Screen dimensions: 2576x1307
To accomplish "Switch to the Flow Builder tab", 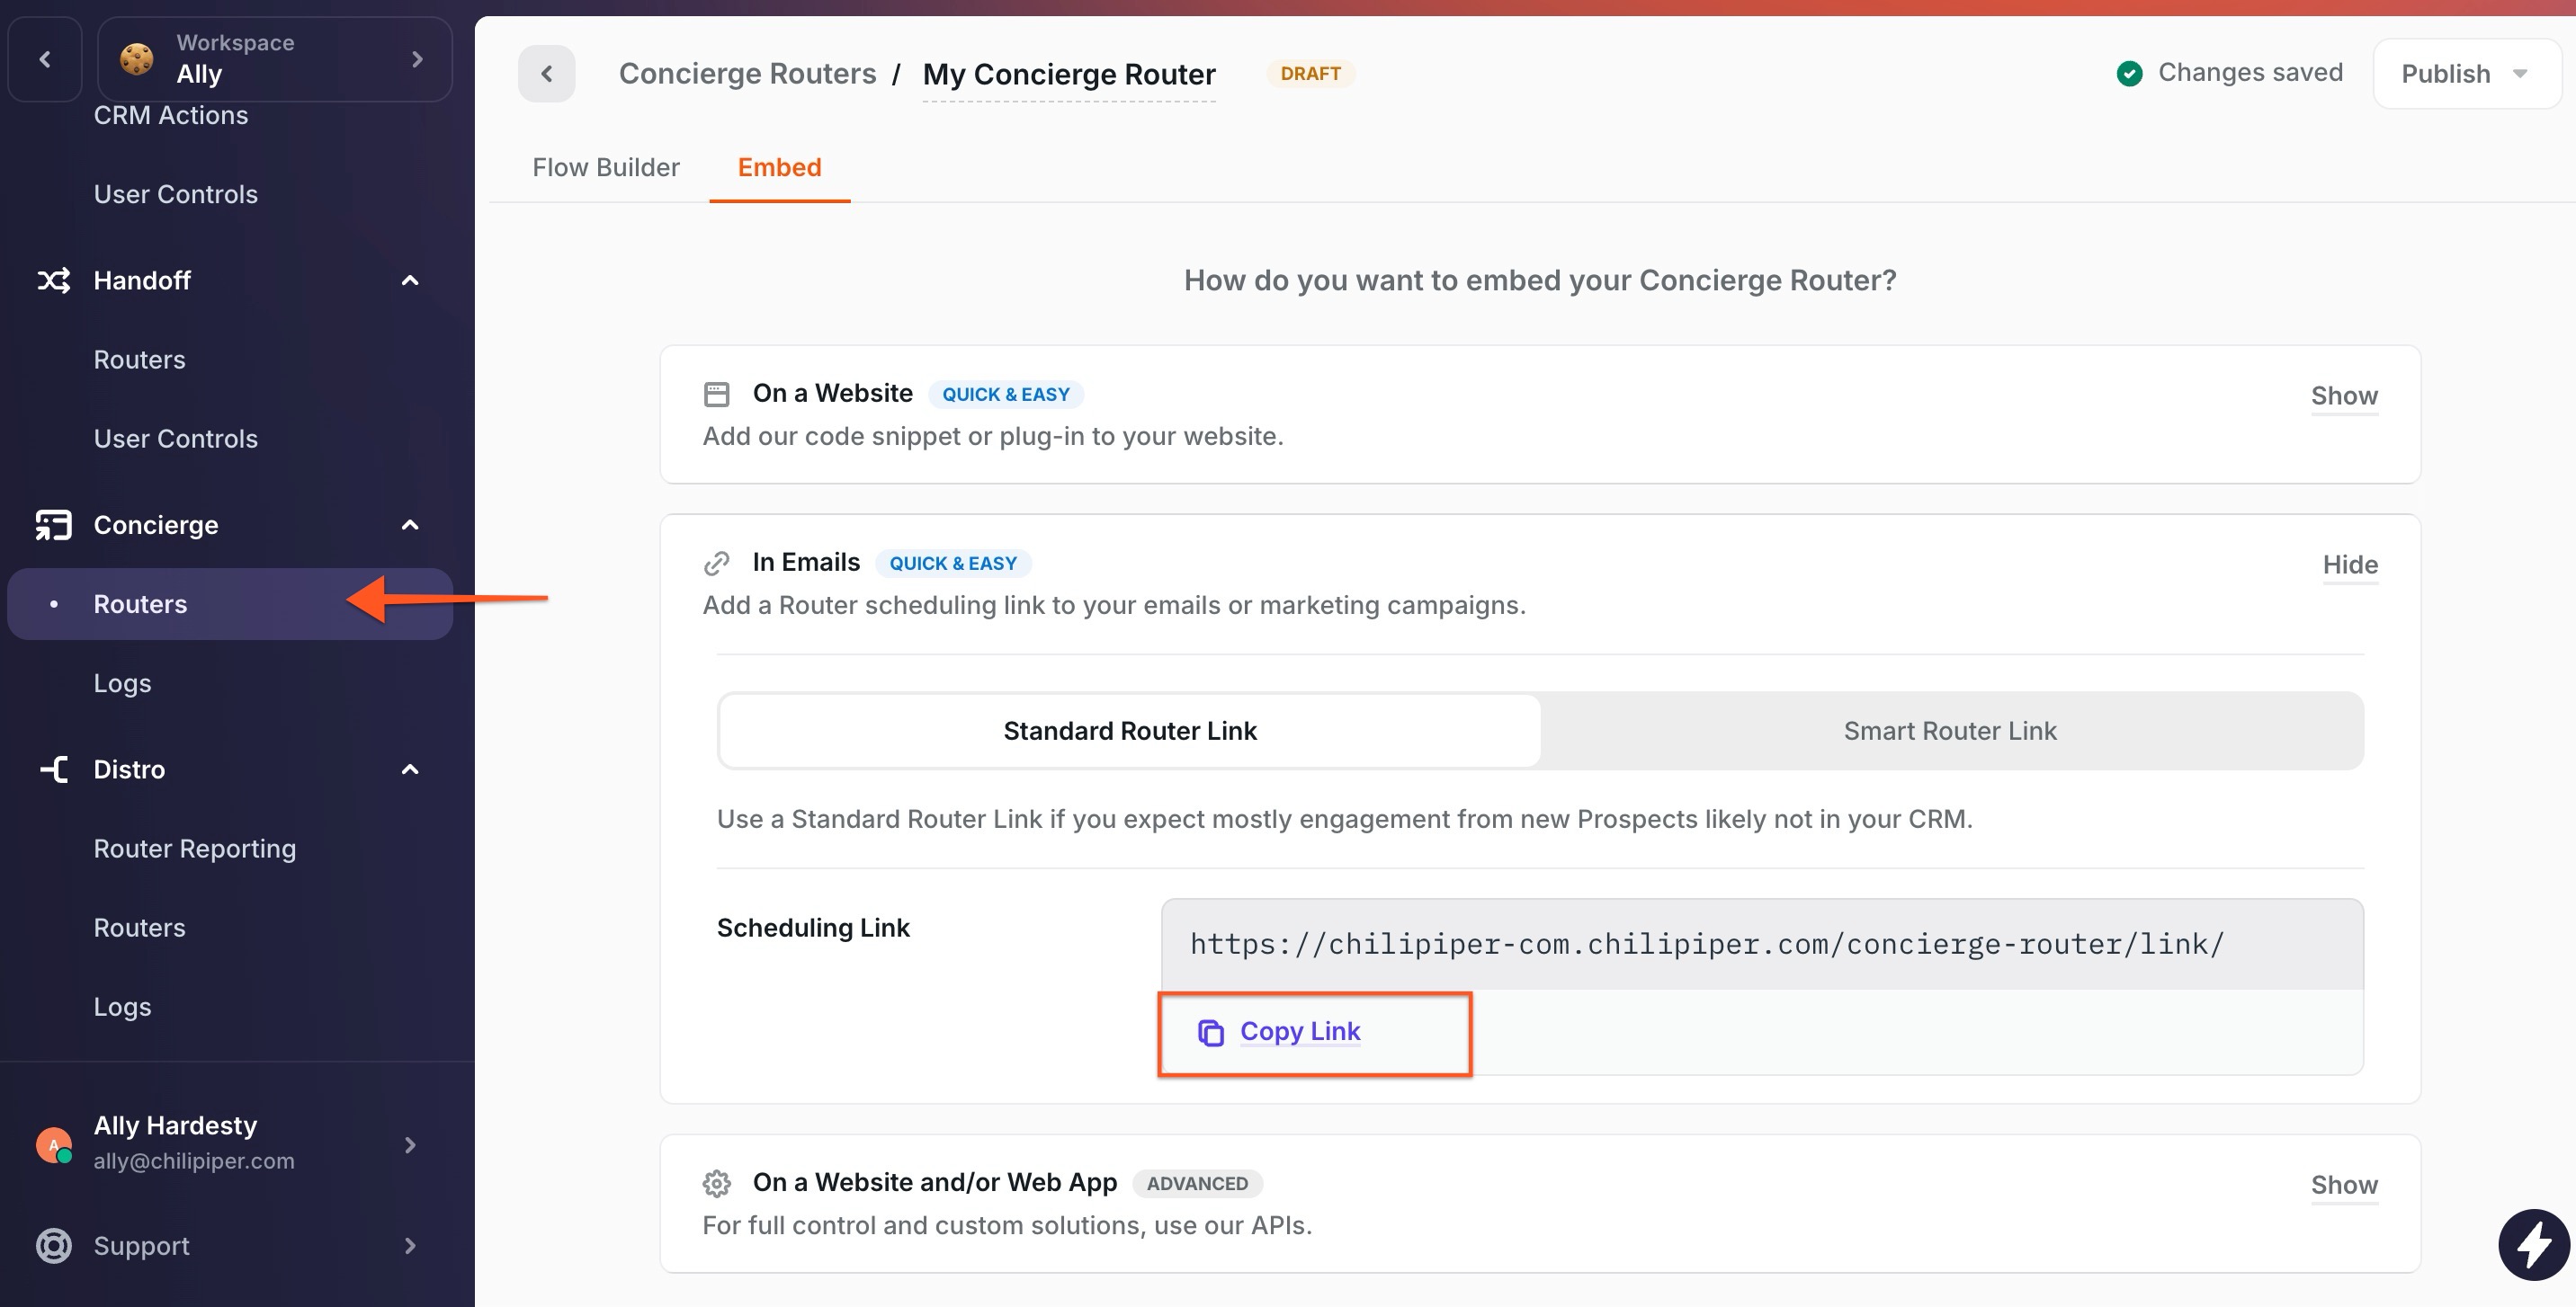I will [x=606, y=167].
